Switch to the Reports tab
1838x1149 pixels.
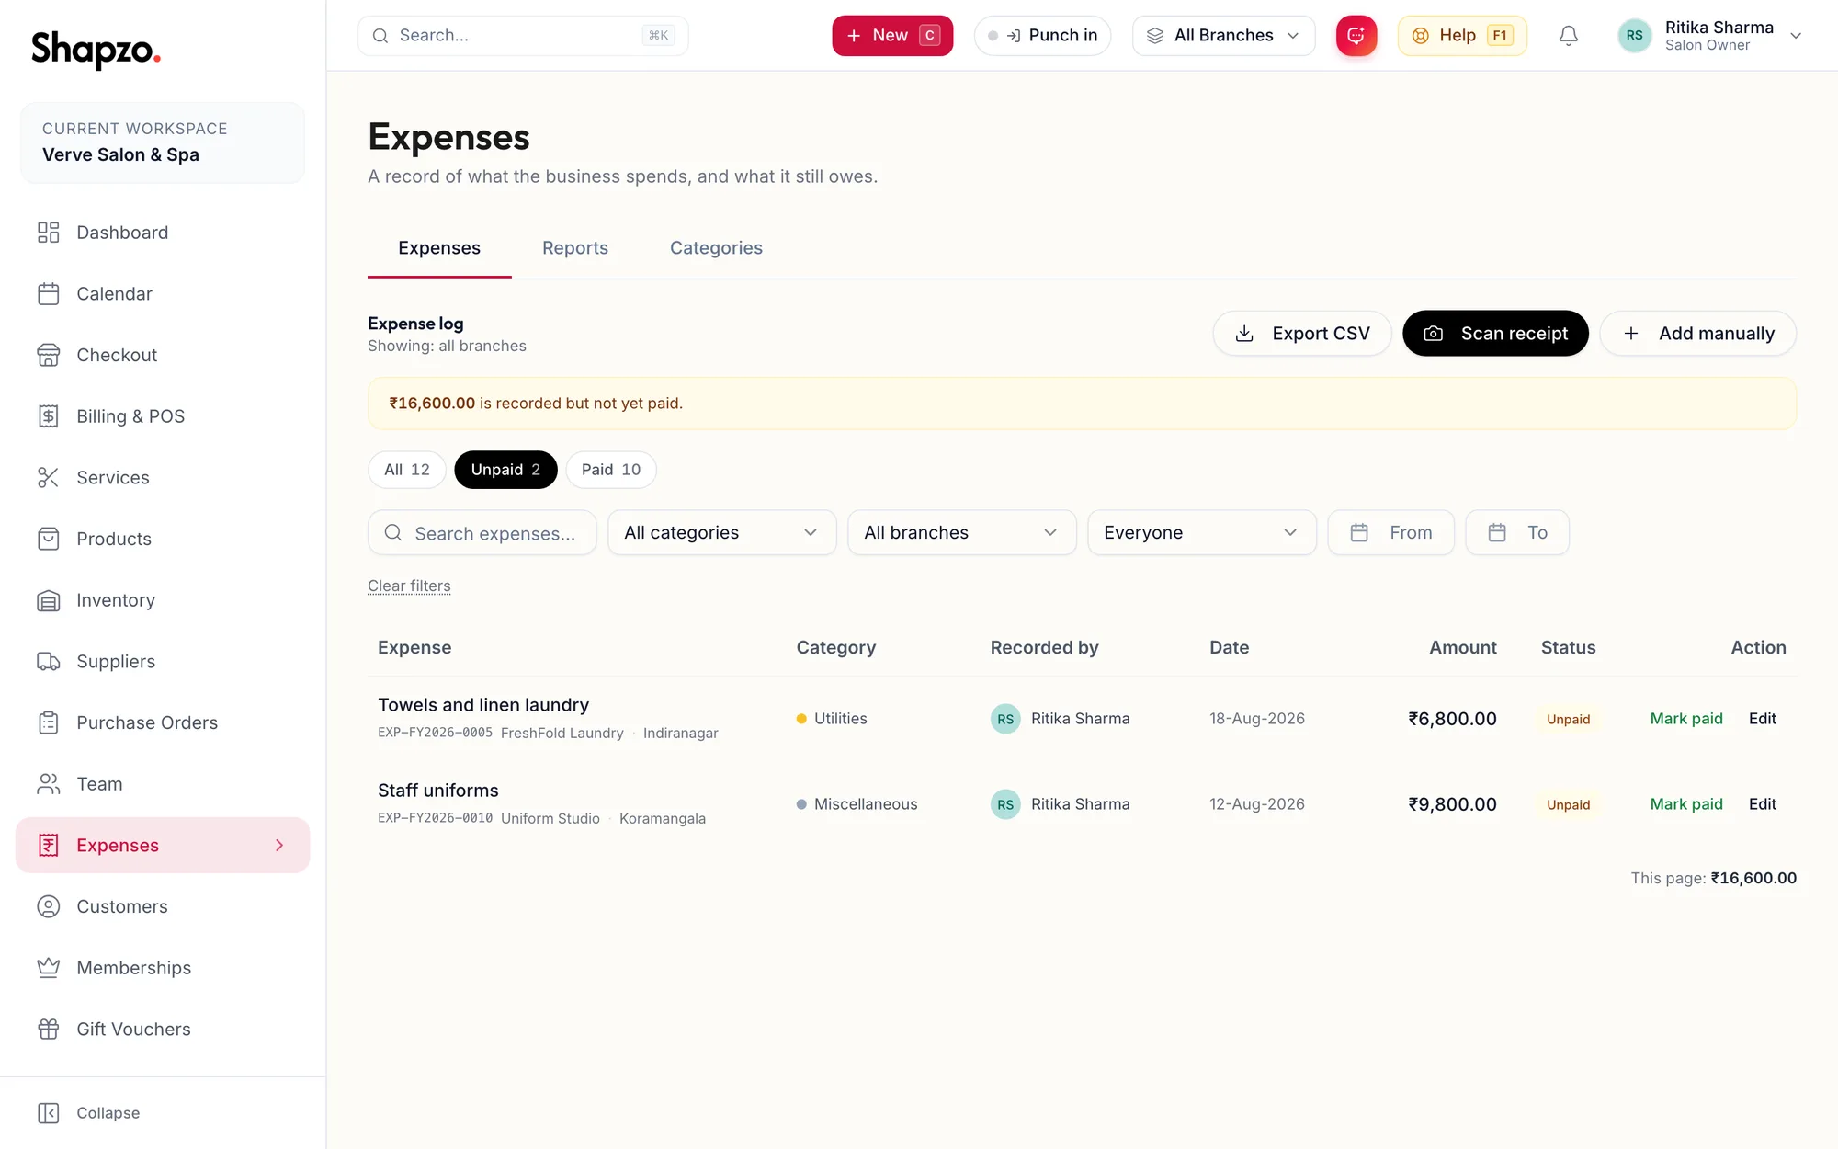click(575, 248)
